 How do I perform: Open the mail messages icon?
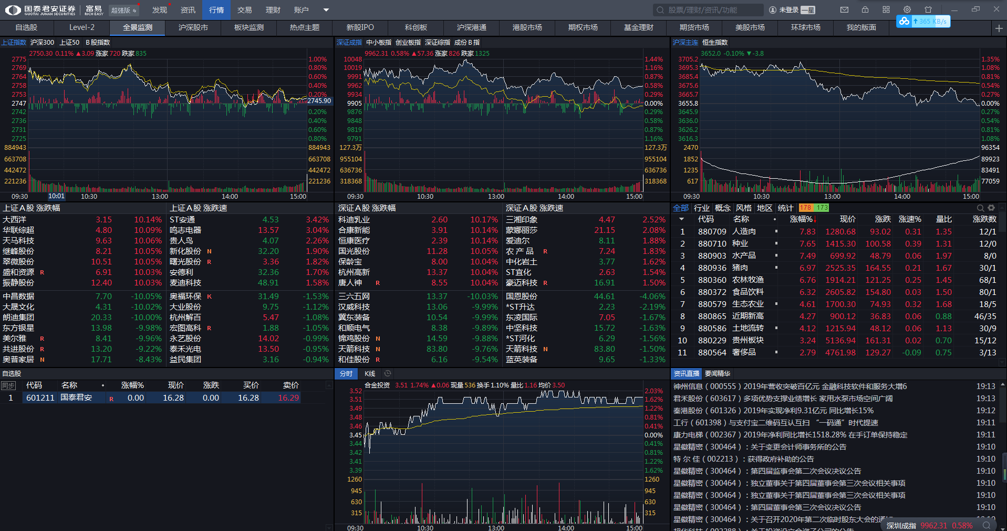click(844, 9)
